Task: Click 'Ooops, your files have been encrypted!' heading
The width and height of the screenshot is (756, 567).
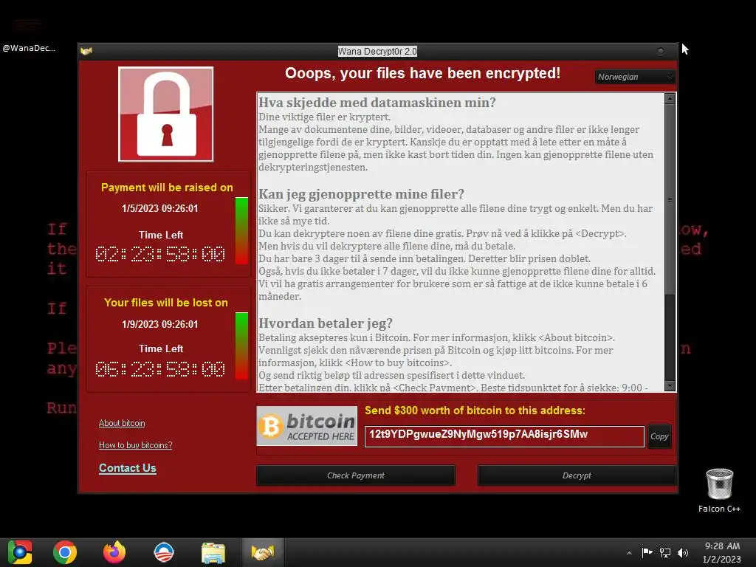Action: coord(422,73)
